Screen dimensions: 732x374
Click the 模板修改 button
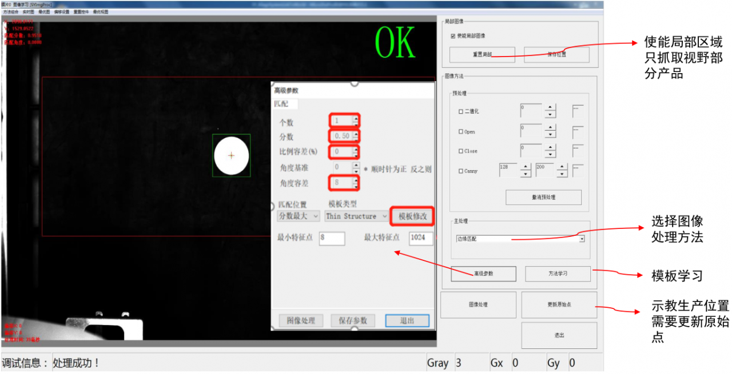[x=412, y=216]
